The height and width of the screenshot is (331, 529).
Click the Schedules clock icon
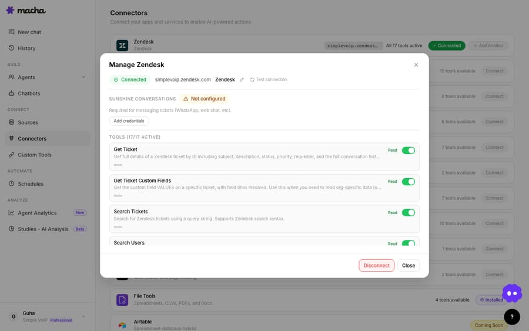pos(12,183)
